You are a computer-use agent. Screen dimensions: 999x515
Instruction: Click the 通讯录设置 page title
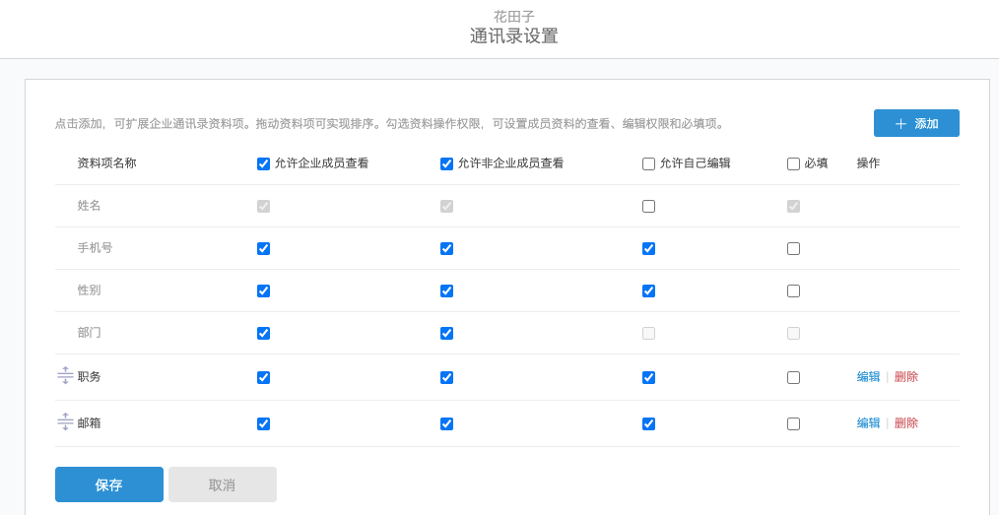(514, 35)
